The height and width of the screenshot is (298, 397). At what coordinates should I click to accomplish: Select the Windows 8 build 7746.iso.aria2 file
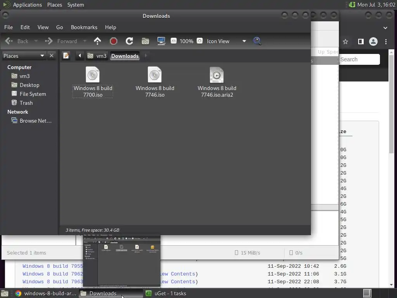tap(217, 82)
